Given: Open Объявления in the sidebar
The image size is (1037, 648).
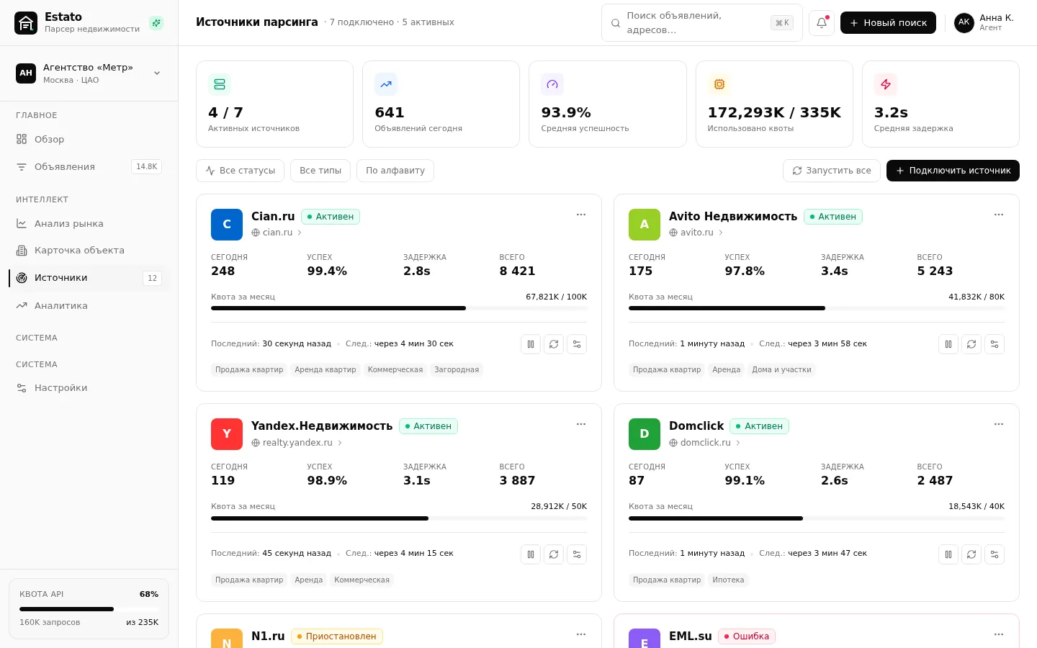Looking at the screenshot, I should click(89, 167).
